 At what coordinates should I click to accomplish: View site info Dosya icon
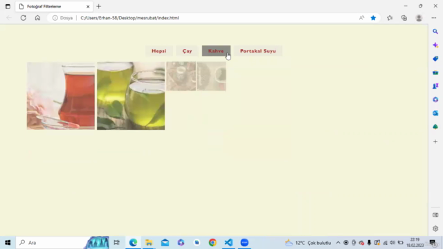tap(63, 18)
